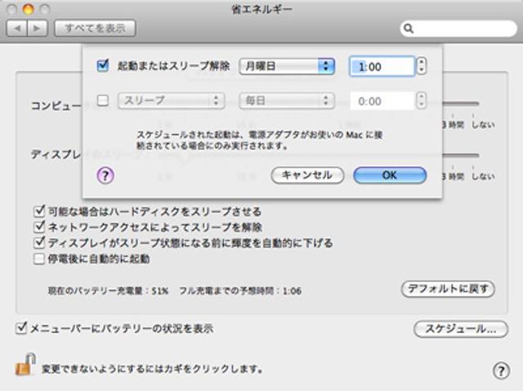Click the help button at bottom right
This screenshot has height=391, width=523.
coord(501,371)
